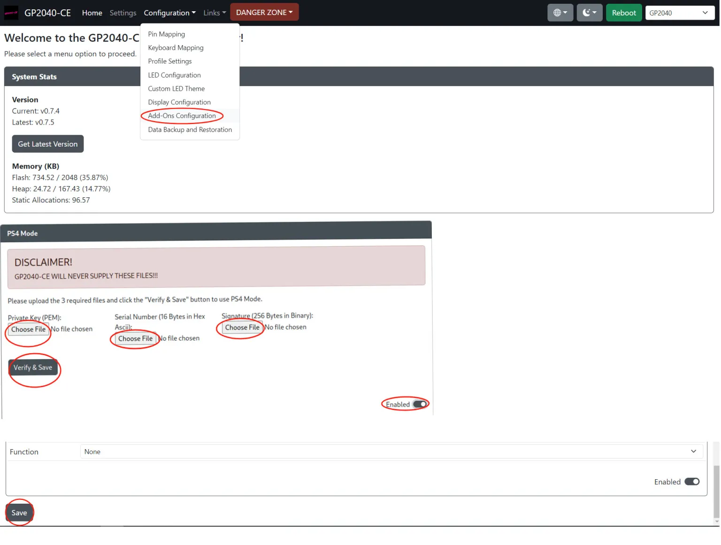721x545 pixels.
Task: Toggle the Enabled switch below Function
Action: (x=691, y=482)
